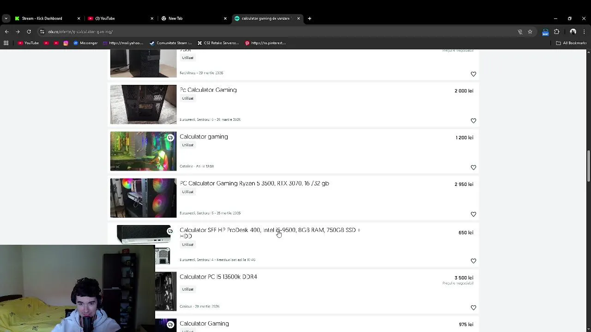Close the New Tab tab
Viewport: 591px width, 332px height.
225,18
